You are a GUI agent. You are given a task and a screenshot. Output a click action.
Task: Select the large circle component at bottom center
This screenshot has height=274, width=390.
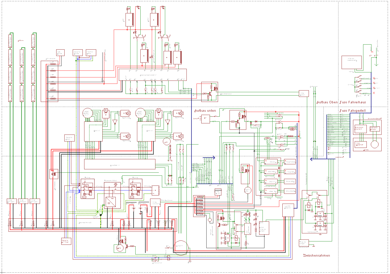point(181,248)
